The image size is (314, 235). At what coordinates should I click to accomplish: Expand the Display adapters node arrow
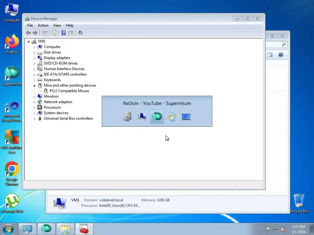coord(34,58)
